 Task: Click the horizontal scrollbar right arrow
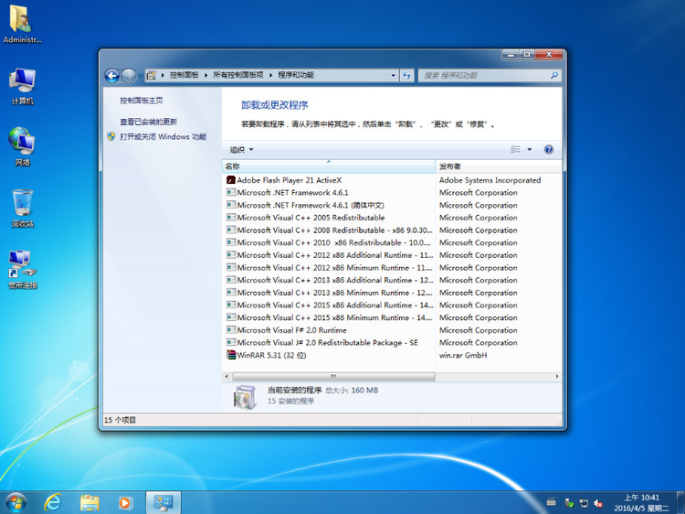pyautogui.click(x=557, y=376)
